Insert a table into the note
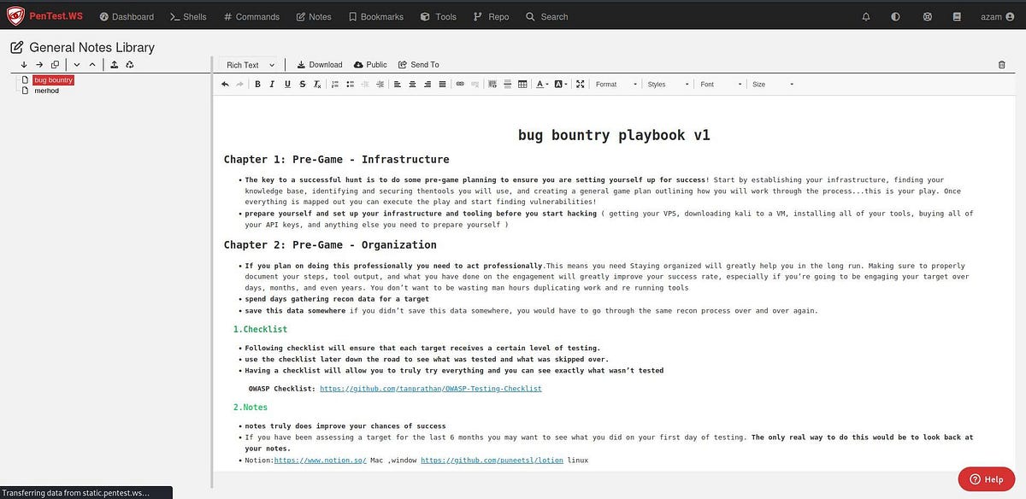 click(x=522, y=84)
